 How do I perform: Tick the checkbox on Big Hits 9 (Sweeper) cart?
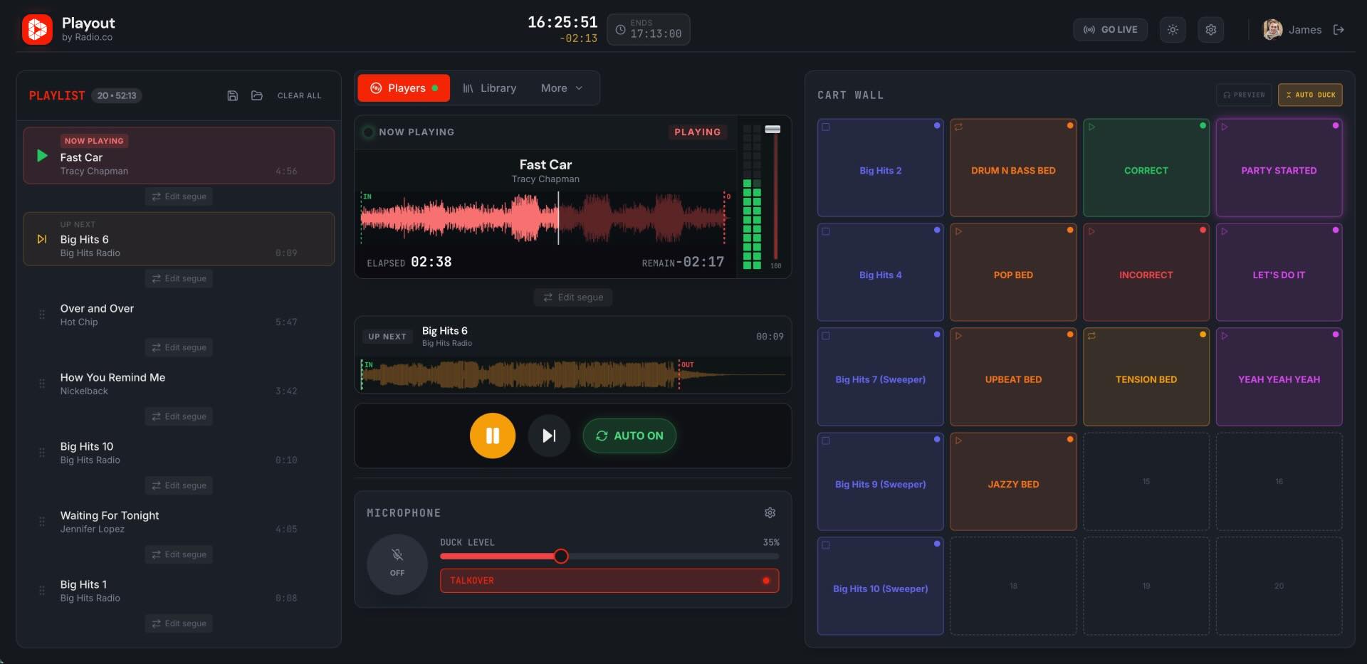pos(826,441)
